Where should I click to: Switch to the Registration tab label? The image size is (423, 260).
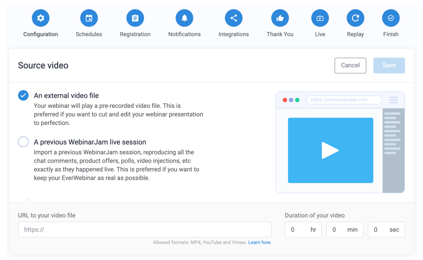[x=135, y=34]
